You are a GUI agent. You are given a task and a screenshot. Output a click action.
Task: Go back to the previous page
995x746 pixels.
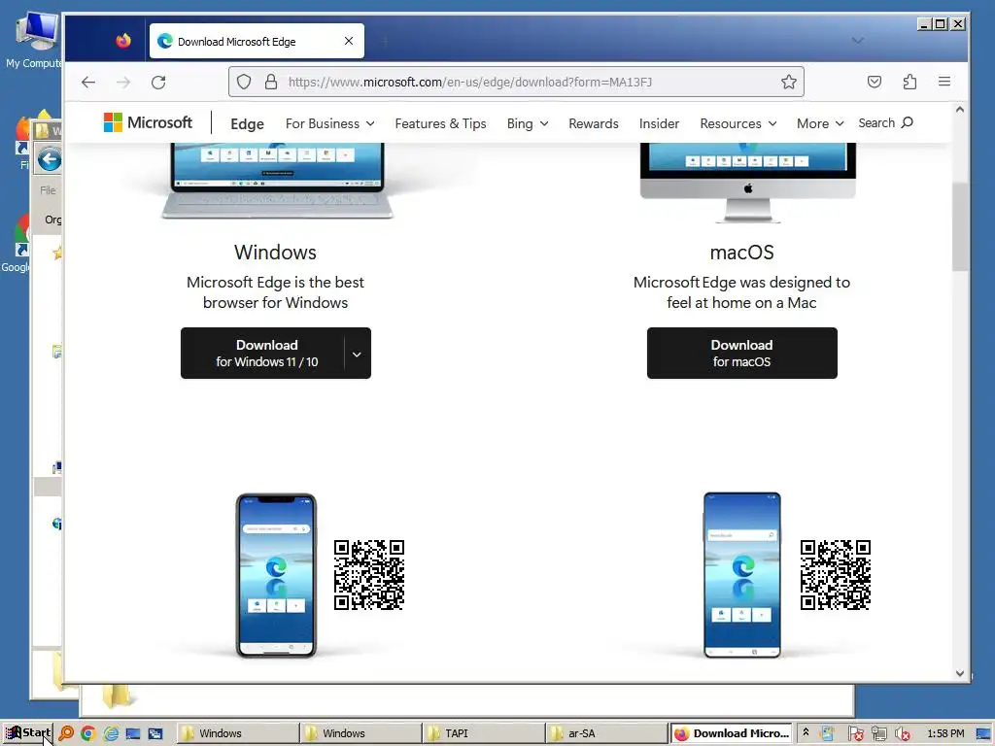88,82
